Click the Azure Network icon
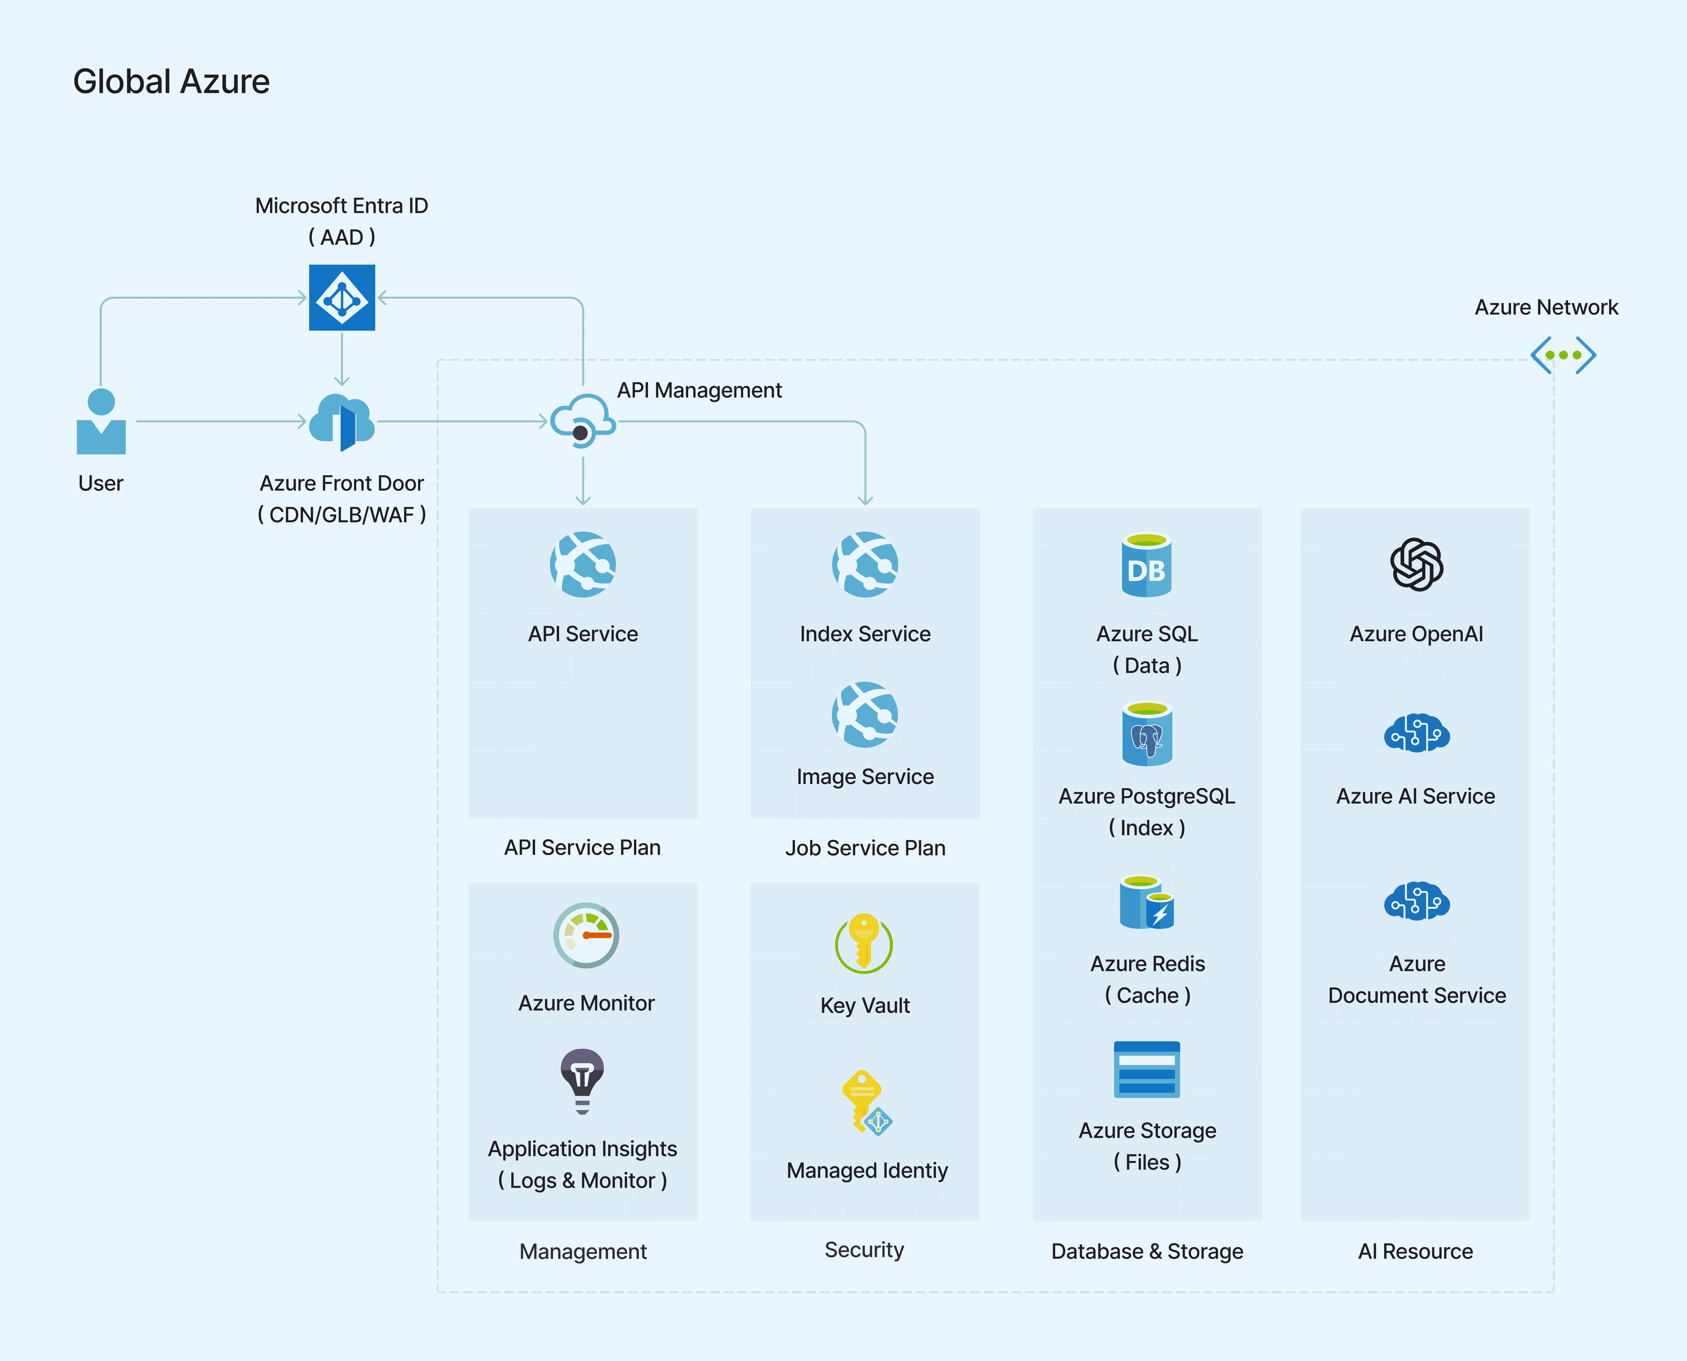This screenshot has height=1361, width=1687. tap(1563, 355)
